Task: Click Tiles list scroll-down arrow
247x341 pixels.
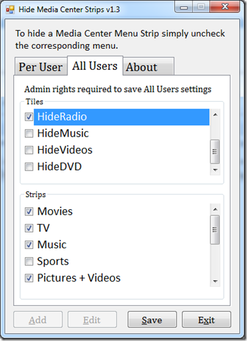Action: (215, 170)
